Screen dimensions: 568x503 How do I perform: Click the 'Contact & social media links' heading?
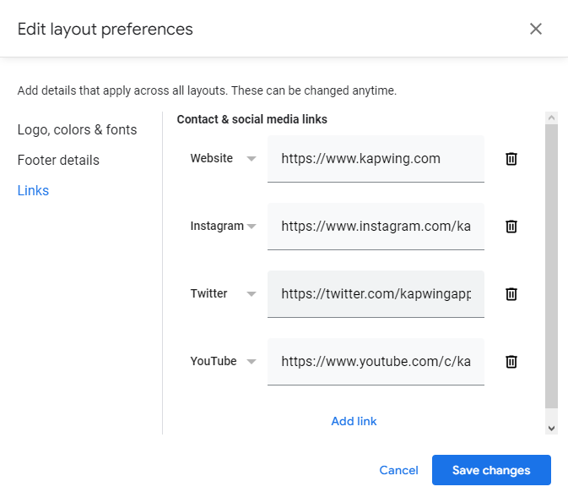click(252, 119)
